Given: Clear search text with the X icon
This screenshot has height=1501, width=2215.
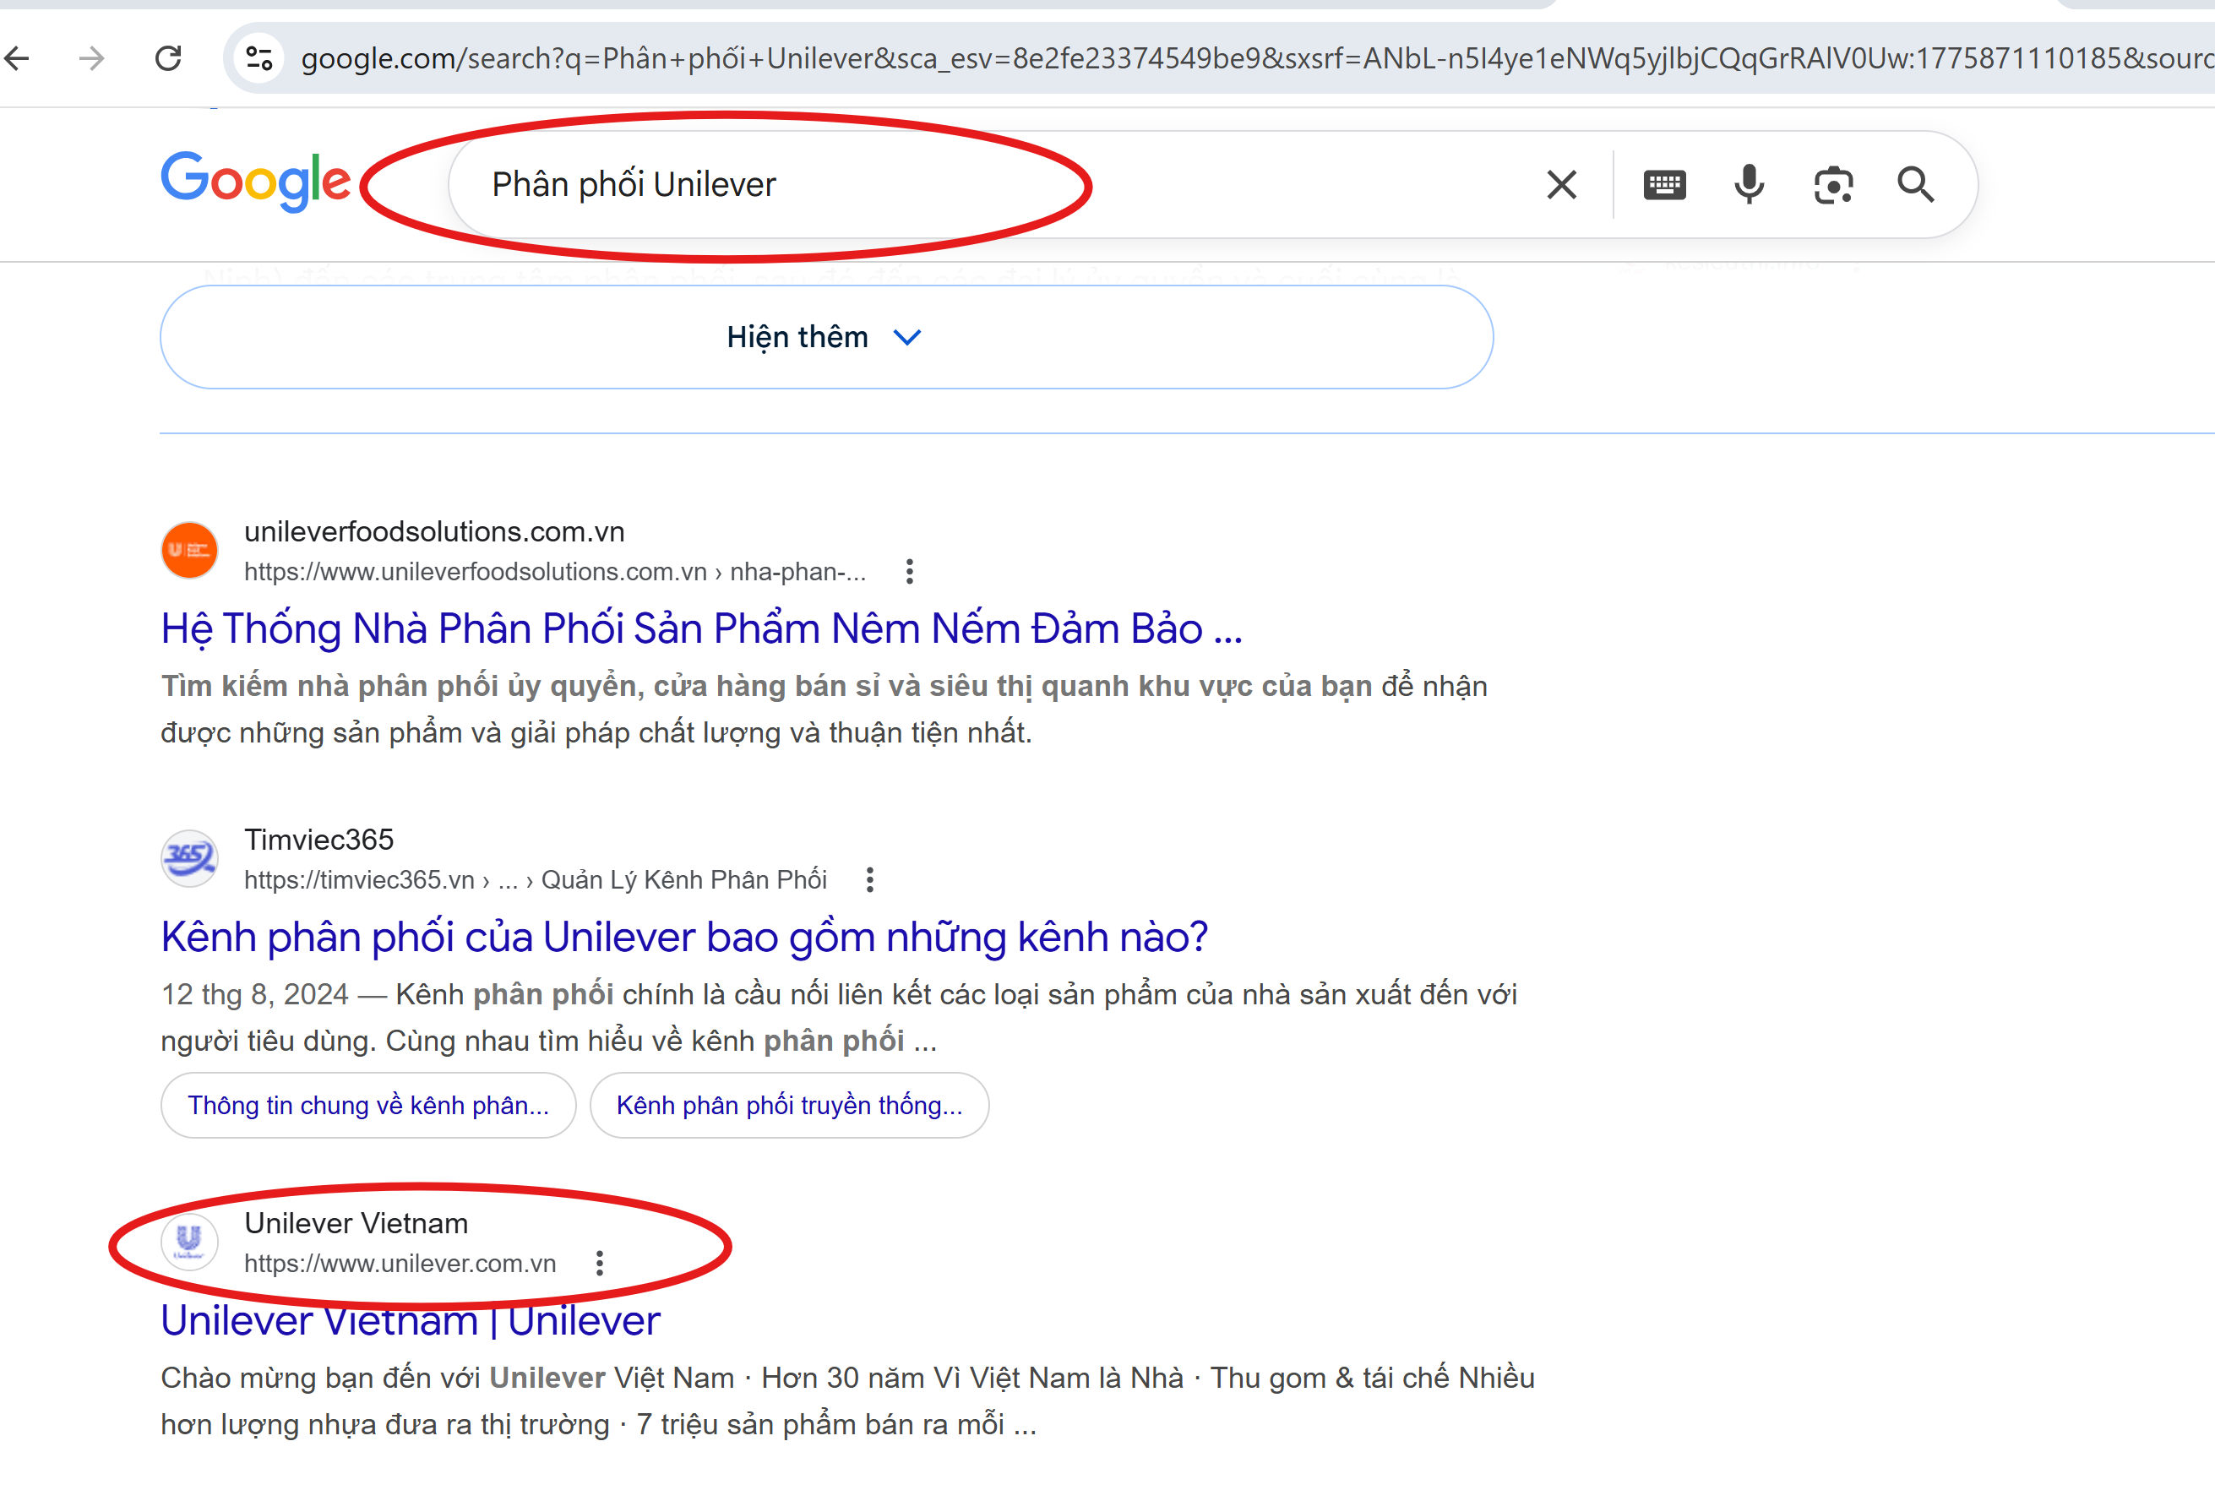Looking at the screenshot, I should tap(1561, 184).
